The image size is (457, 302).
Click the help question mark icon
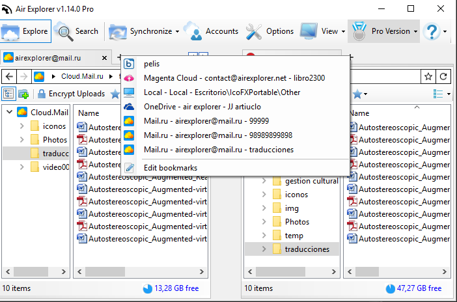432,31
